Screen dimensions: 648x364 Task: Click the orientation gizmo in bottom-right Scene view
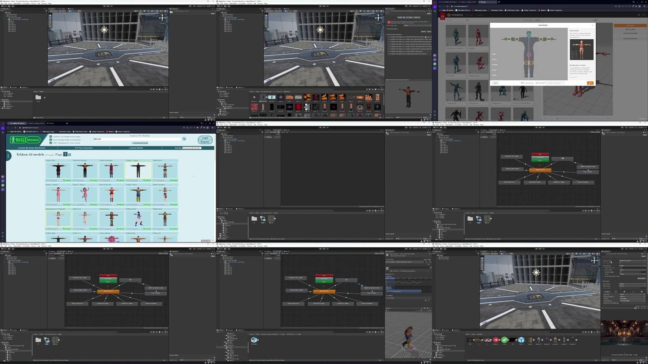point(595,260)
